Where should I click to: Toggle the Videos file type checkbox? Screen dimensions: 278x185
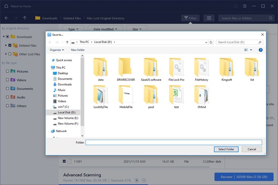pos(7,80)
